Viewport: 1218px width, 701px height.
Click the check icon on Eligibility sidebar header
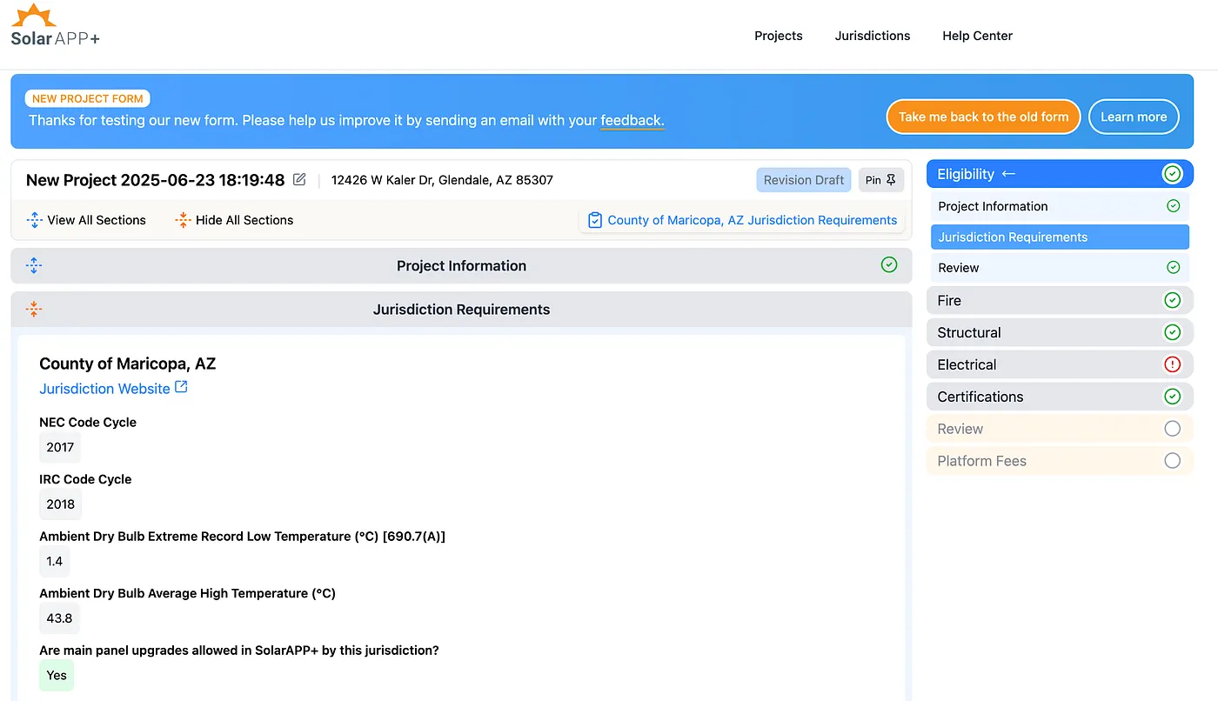pos(1173,174)
